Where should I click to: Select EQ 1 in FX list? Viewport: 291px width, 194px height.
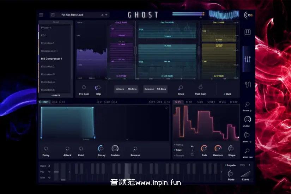[55, 35]
